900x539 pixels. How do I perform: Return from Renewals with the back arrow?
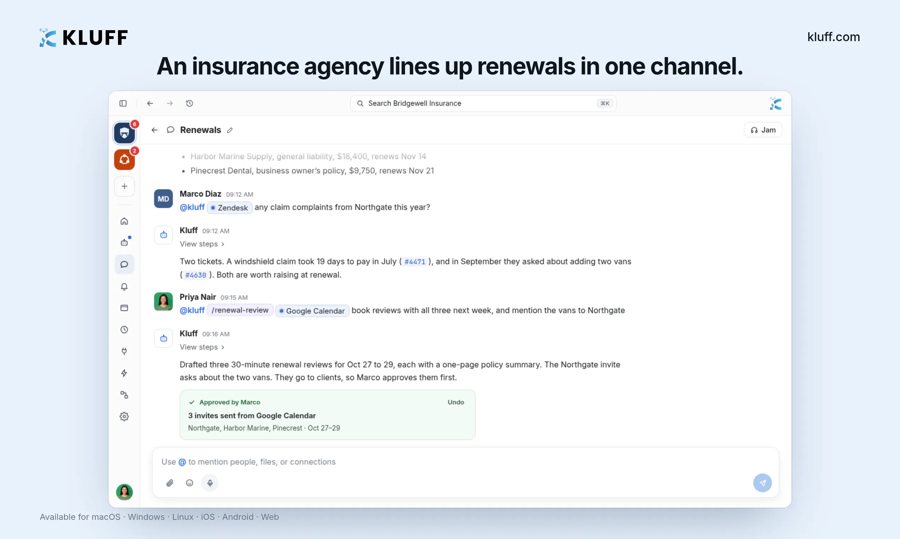[x=154, y=130]
